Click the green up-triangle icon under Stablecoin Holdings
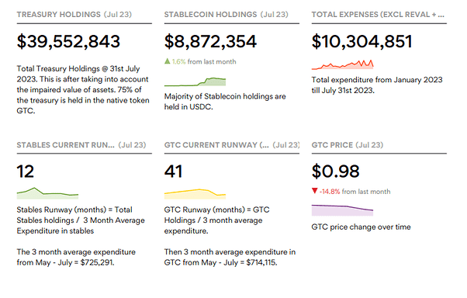Image resolution: width=467 pixels, height=298 pixels. point(167,61)
